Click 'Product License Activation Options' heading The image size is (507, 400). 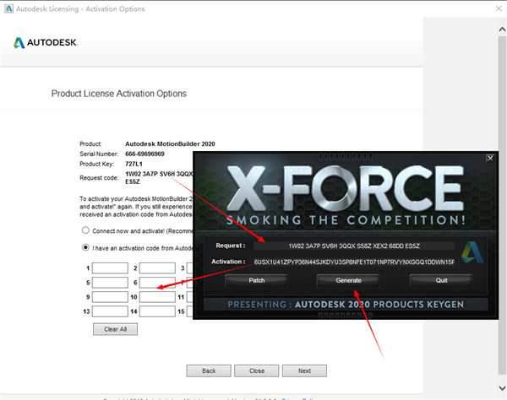119,94
